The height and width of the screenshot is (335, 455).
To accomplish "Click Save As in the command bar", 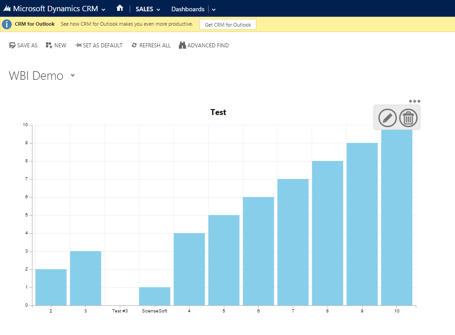I will click(23, 46).
